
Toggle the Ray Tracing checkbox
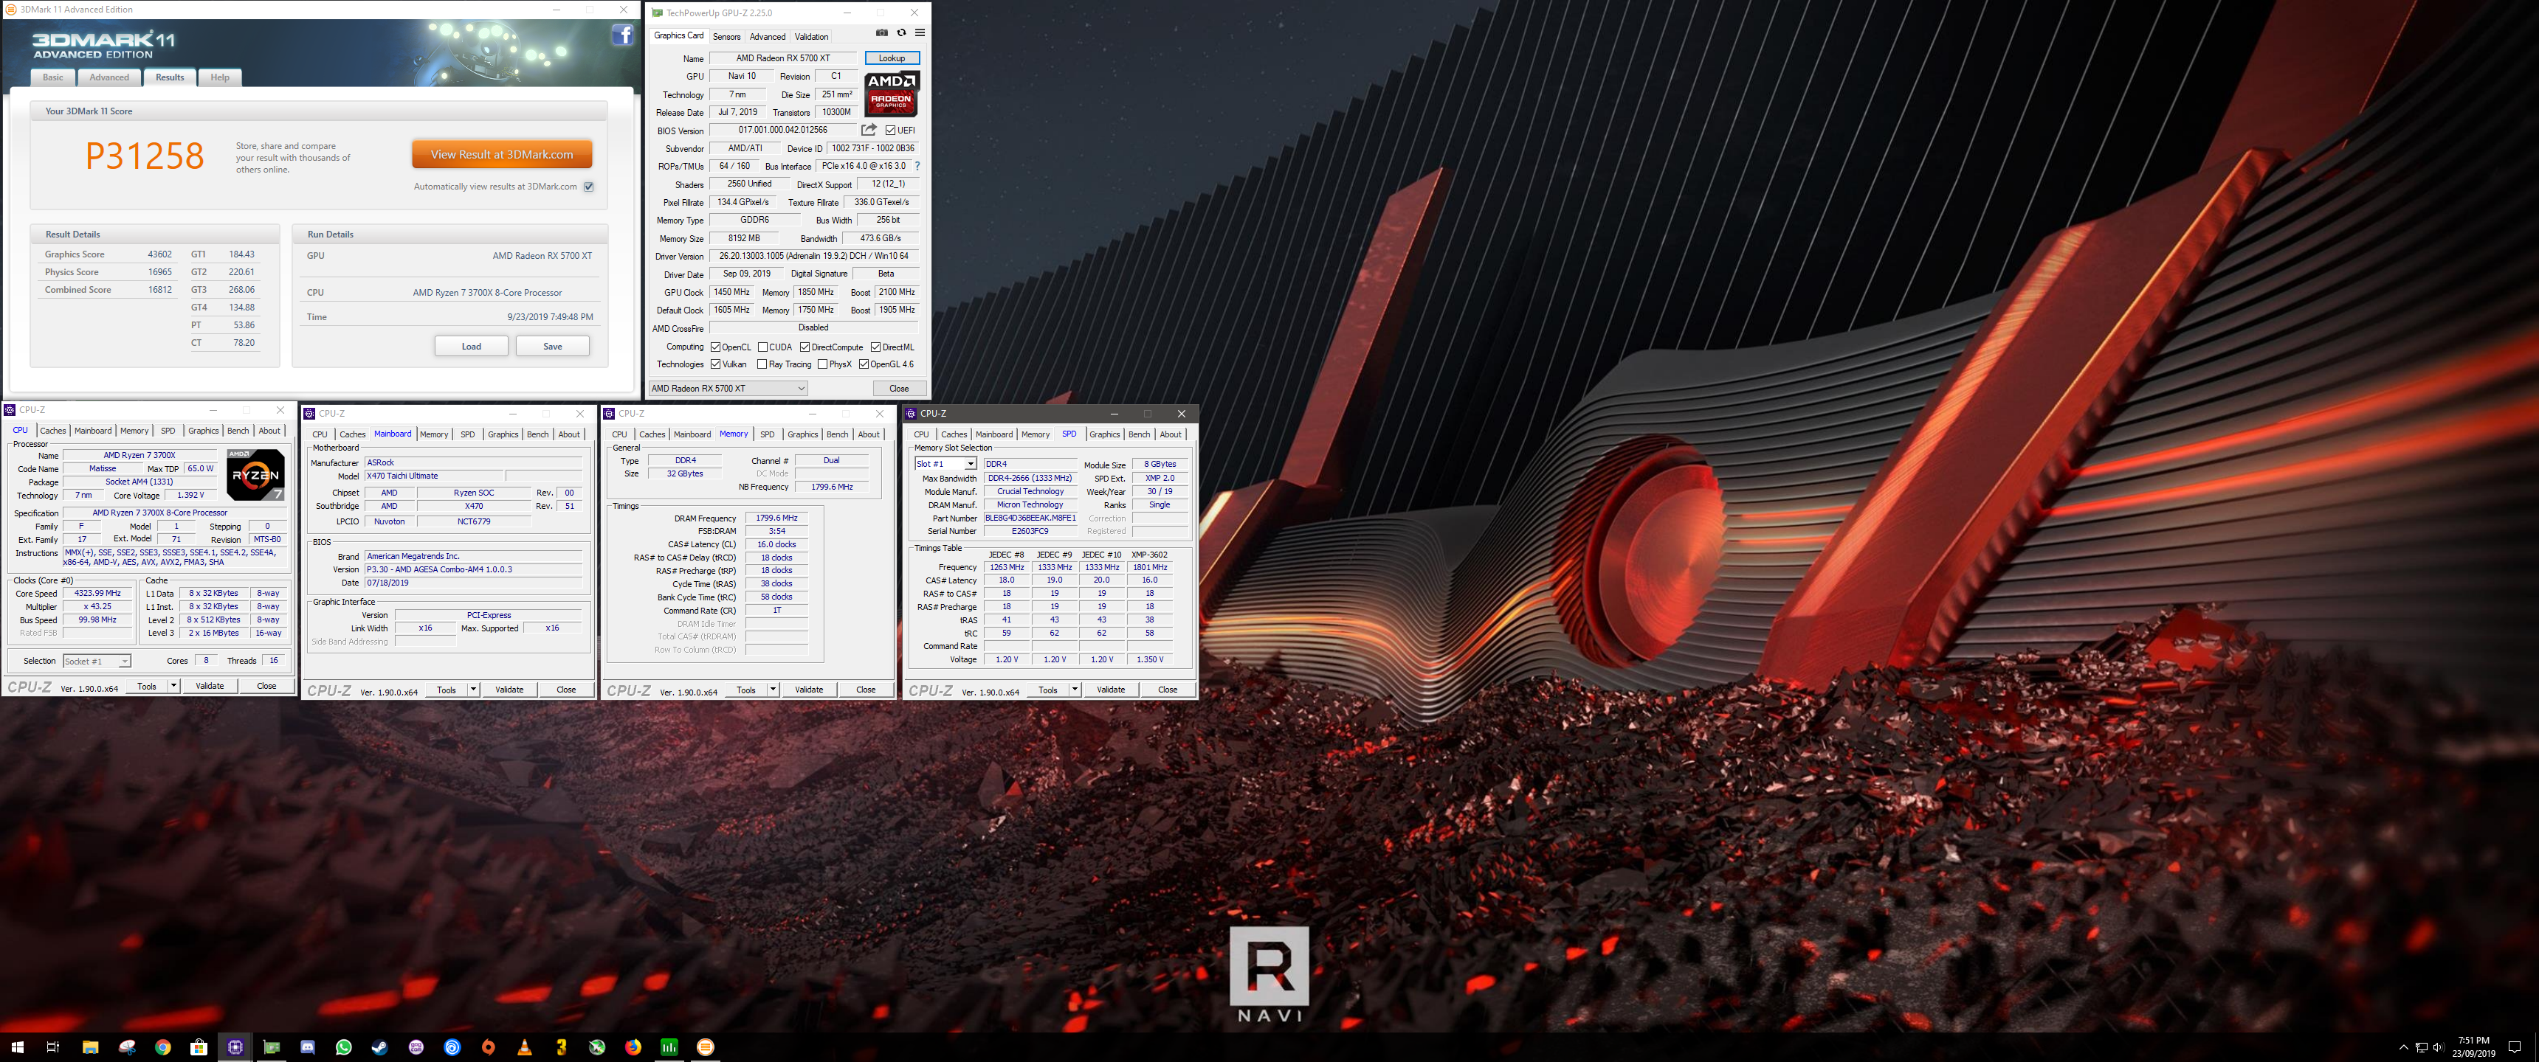click(x=762, y=364)
